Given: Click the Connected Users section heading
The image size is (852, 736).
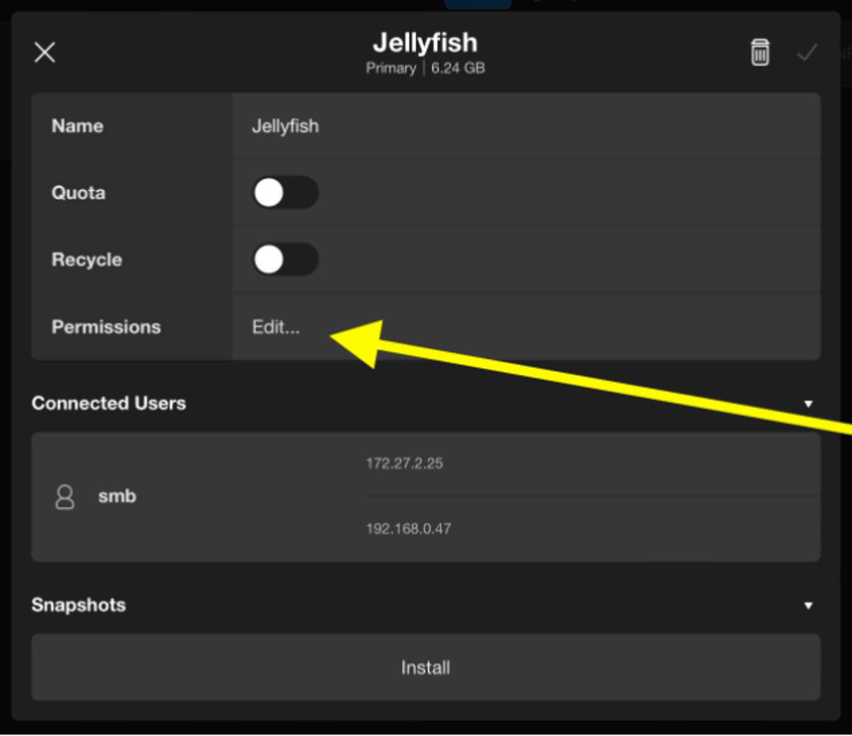Looking at the screenshot, I should point(109,403).
